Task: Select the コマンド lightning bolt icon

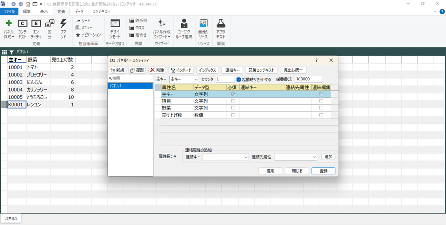Action: tap(63, 24)
